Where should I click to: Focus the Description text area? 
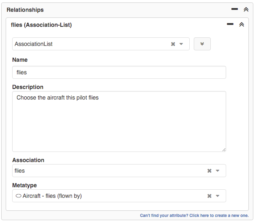click(x=119, y=121)
